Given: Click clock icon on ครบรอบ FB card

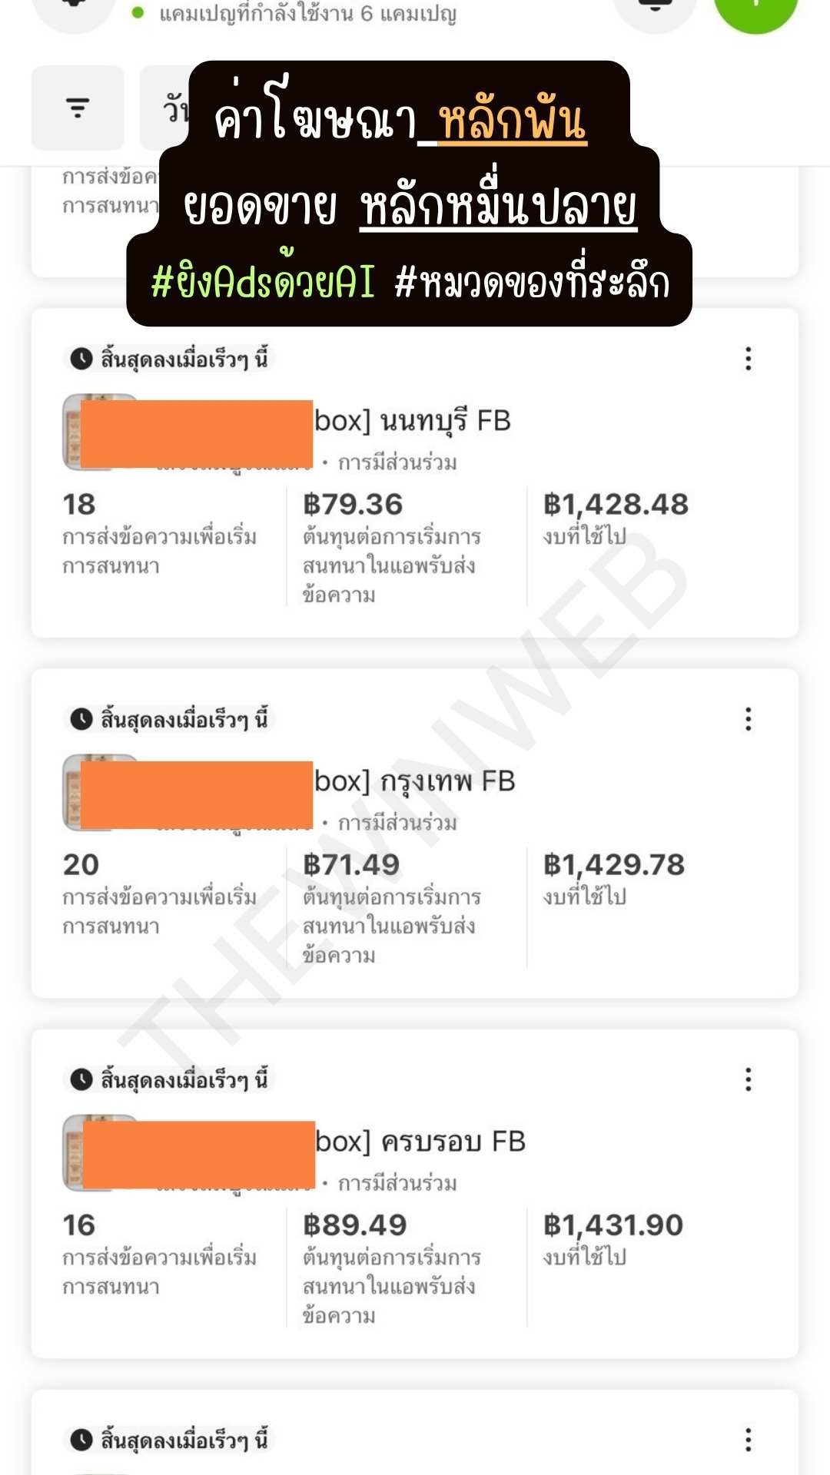Looking at the screenshot, I should click(81, 1079).
